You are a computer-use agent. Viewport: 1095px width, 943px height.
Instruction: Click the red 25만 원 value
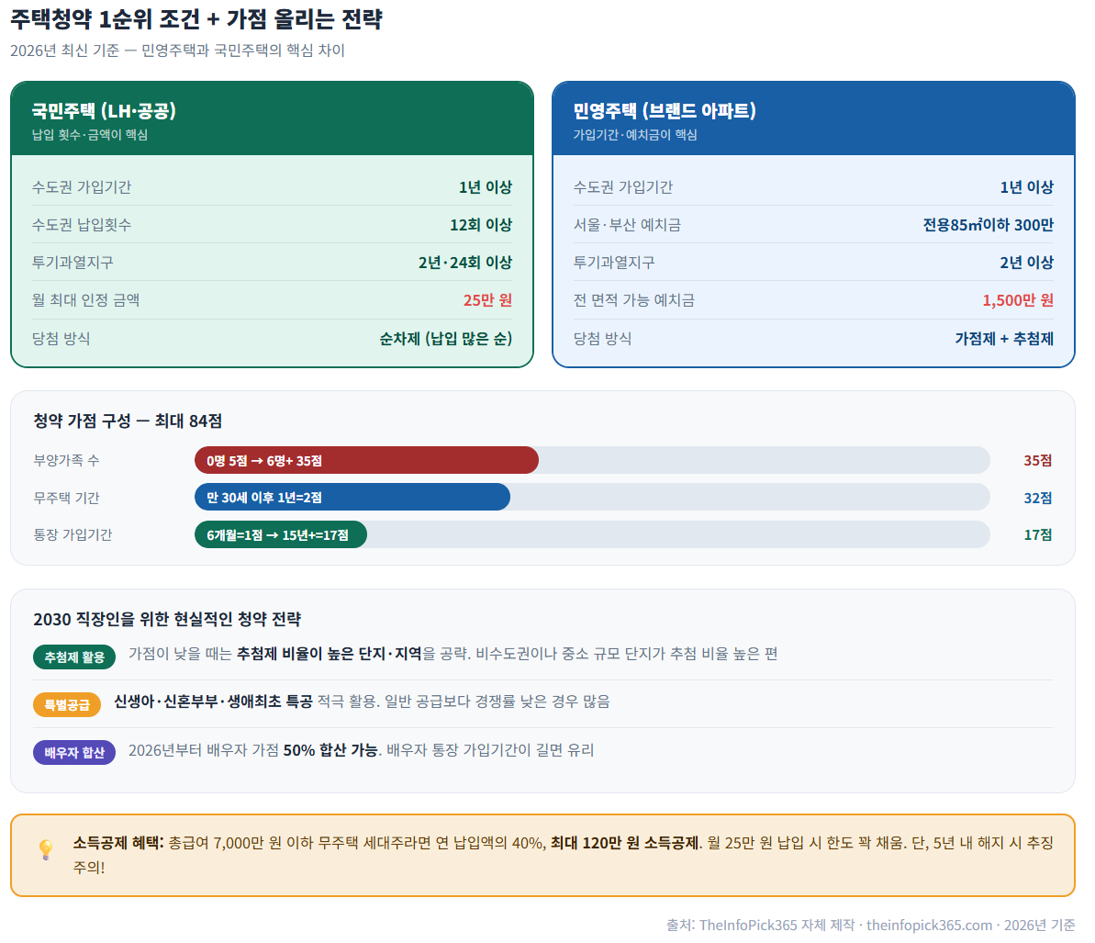point(487,300)
